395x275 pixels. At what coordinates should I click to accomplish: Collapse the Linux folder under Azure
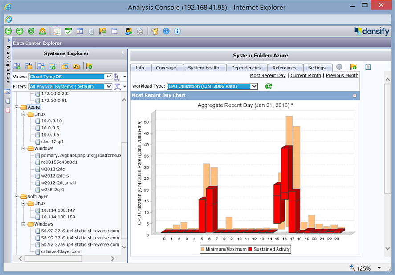(24, 114)
